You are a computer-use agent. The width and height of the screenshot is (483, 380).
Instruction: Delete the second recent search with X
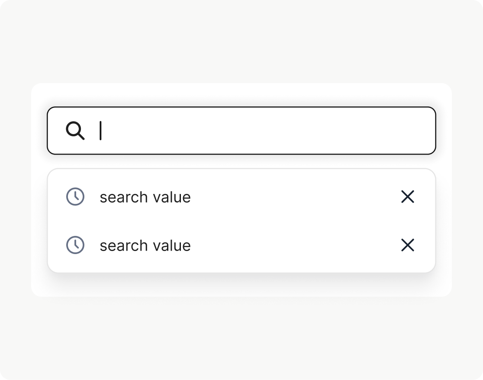click(x=408, y=245)
